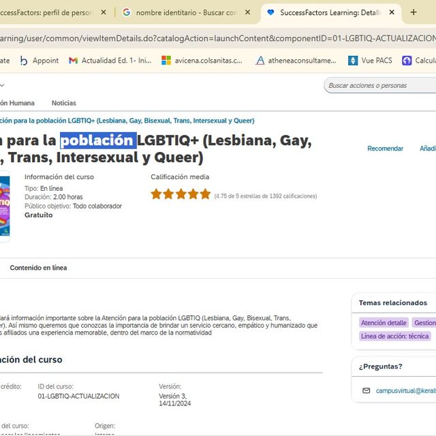Select the SuccessFactors Learning Detalle tab
The height and width of the screenshot is (436, 436).
click(331, 12)
